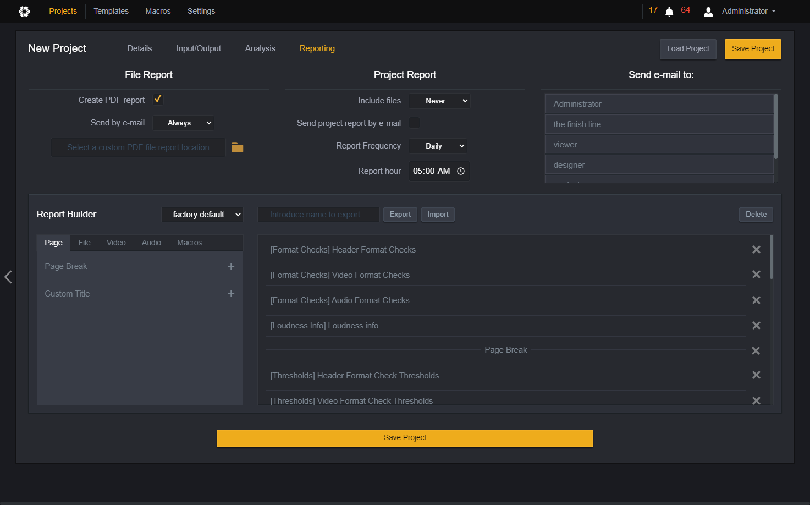Open Templates in top navigation
810x505 pixels.
coord(111,11)
